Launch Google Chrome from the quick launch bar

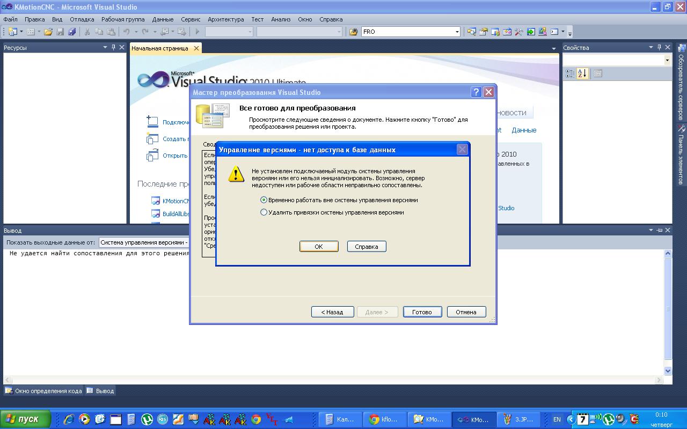[x=257, y=419]
